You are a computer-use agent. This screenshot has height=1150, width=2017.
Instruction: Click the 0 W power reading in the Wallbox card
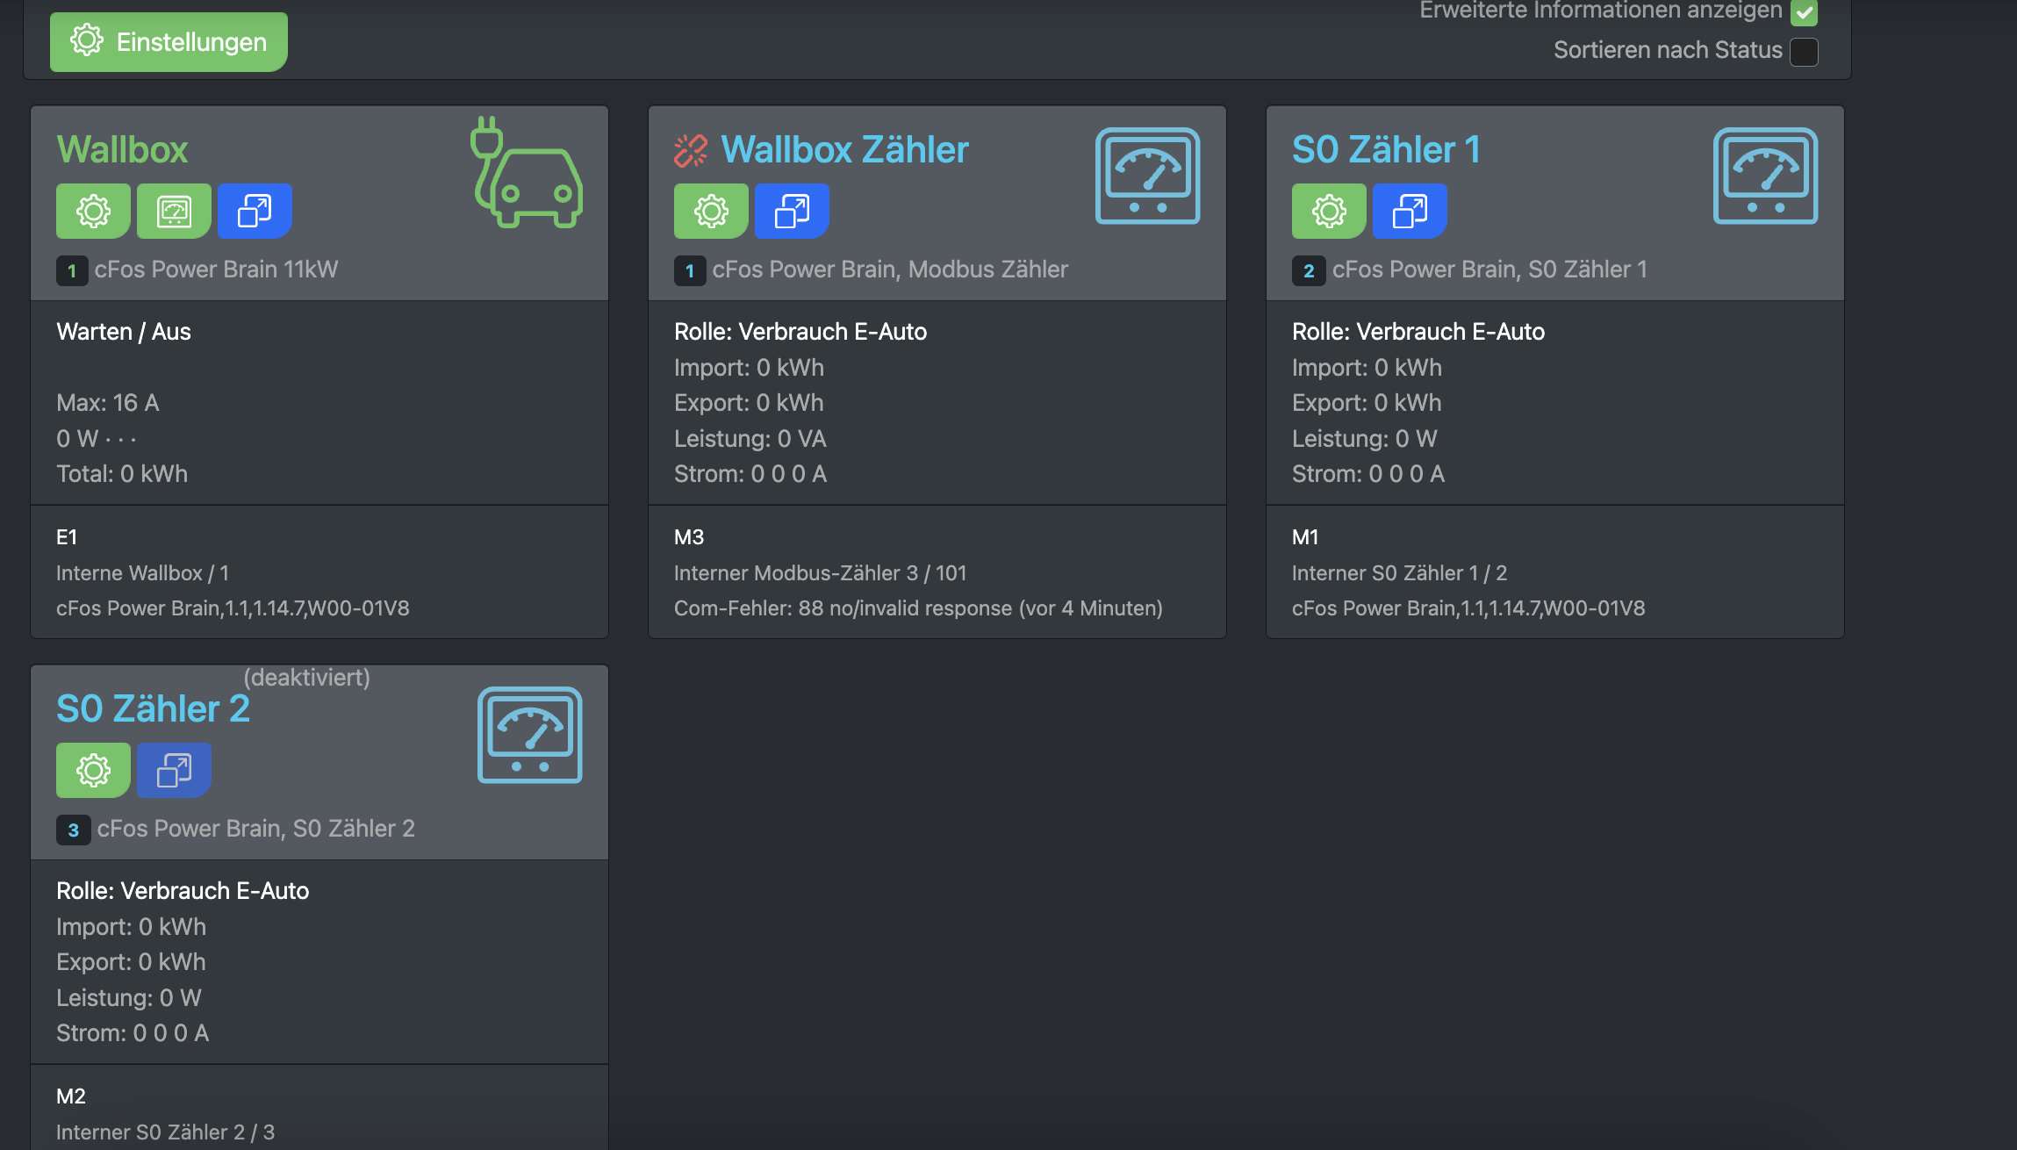coord(77,439)
